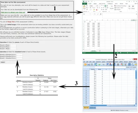Switch to the INSERT ribbon tab in Excel
This screenshot has width=138, height=113.
(95, 4)
